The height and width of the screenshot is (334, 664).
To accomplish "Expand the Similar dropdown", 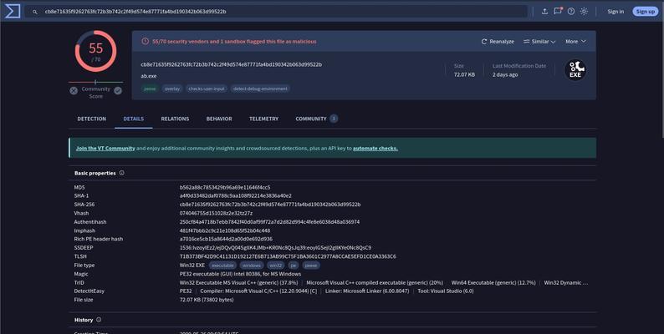I will pos(539,42).
